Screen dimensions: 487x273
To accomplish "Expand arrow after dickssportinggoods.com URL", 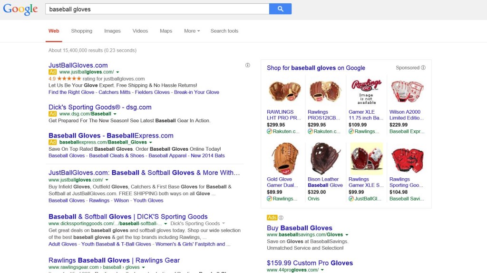I will coord(166,224).
